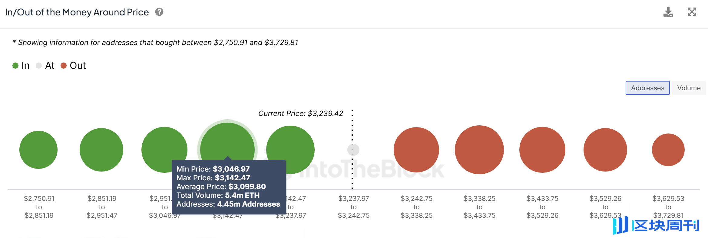Image resolution: width=708 pixels, height=238 pixels.
Task: Select red bubble for $3,529.26 to $3,629.53
Action: pos(605,150)
